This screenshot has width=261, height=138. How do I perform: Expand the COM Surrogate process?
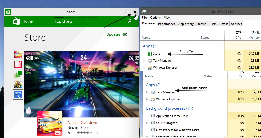coord(147,123)
